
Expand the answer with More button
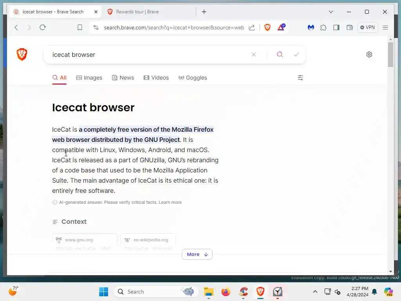197,254
